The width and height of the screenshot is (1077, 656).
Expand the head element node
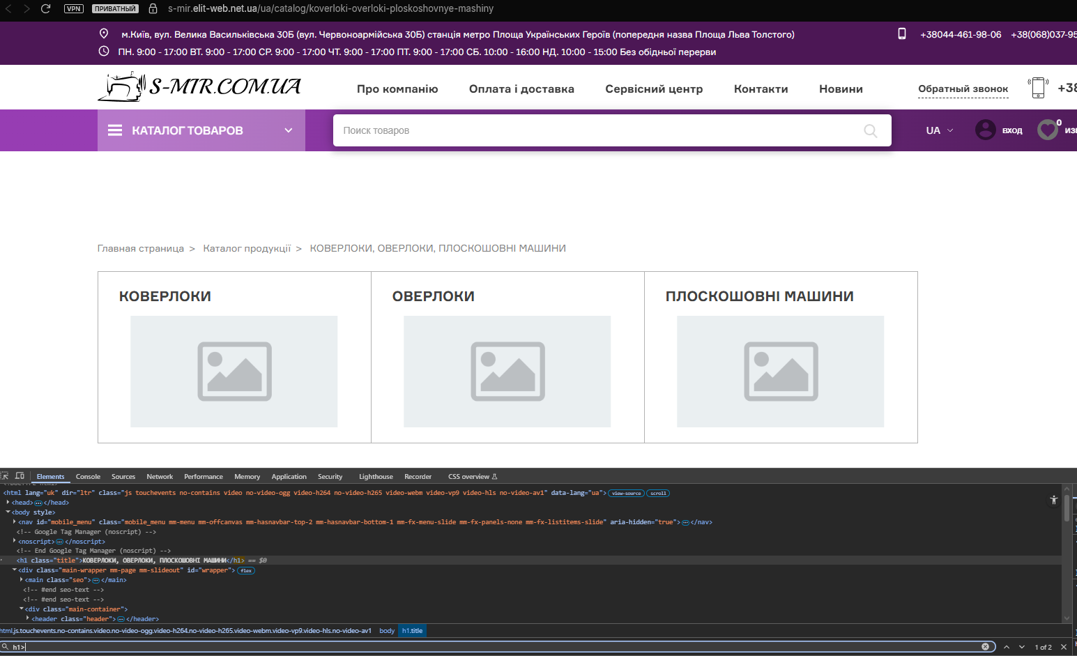click(x=8, y=502)
